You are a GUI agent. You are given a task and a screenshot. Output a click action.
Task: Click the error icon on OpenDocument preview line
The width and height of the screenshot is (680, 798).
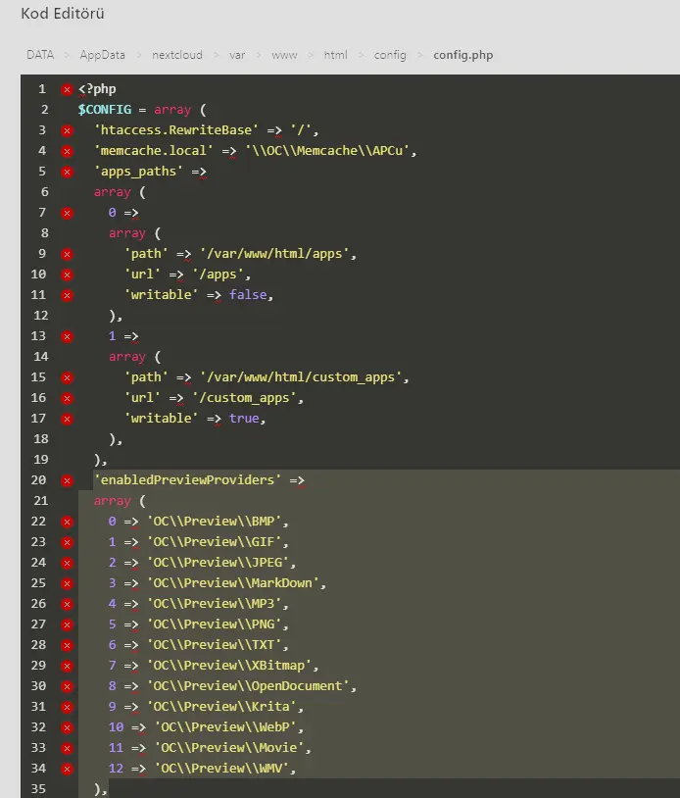tap(67, 687)
